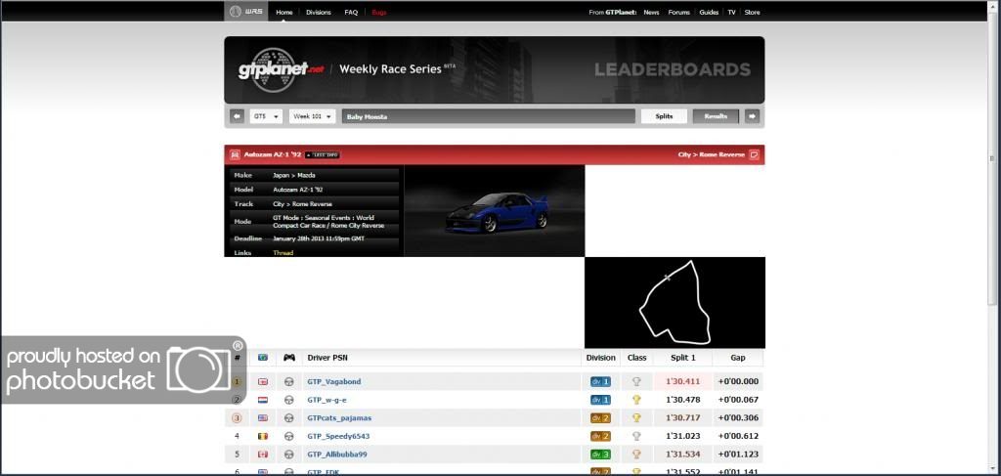Open the Divisions tab
The image size is (1001, 476).
[x=319, y=12]
